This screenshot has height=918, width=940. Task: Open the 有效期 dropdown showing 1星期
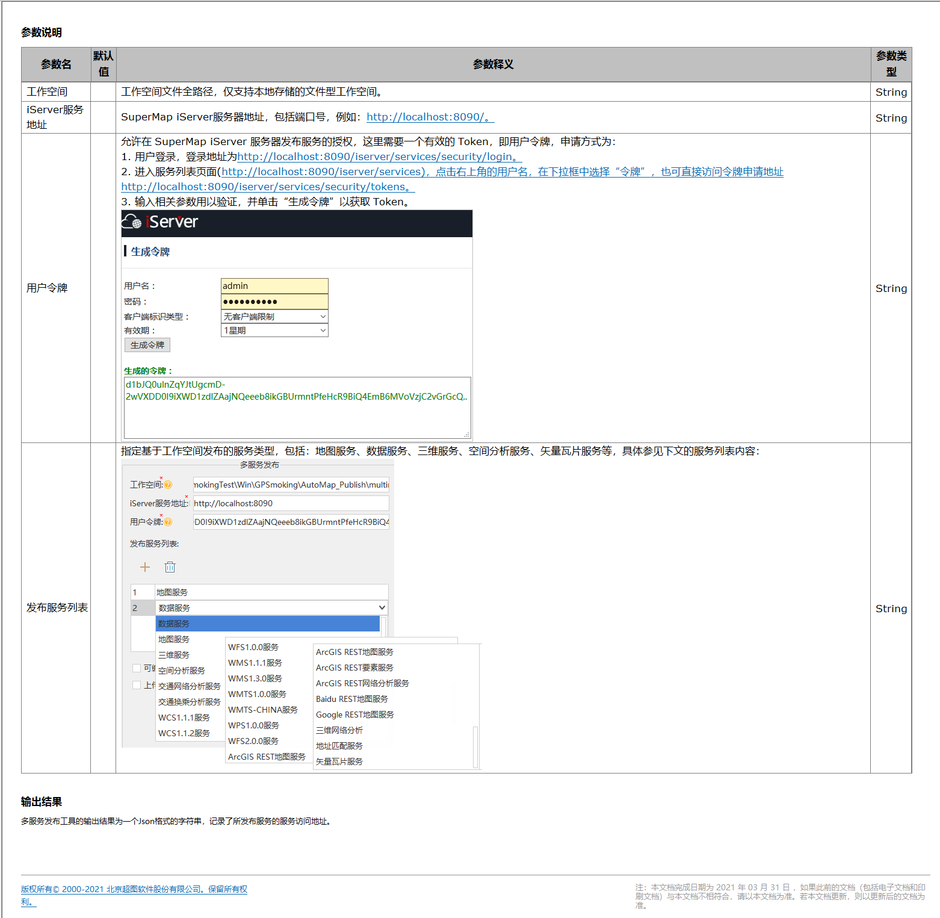pyautogui.click(x=274, y=330)
